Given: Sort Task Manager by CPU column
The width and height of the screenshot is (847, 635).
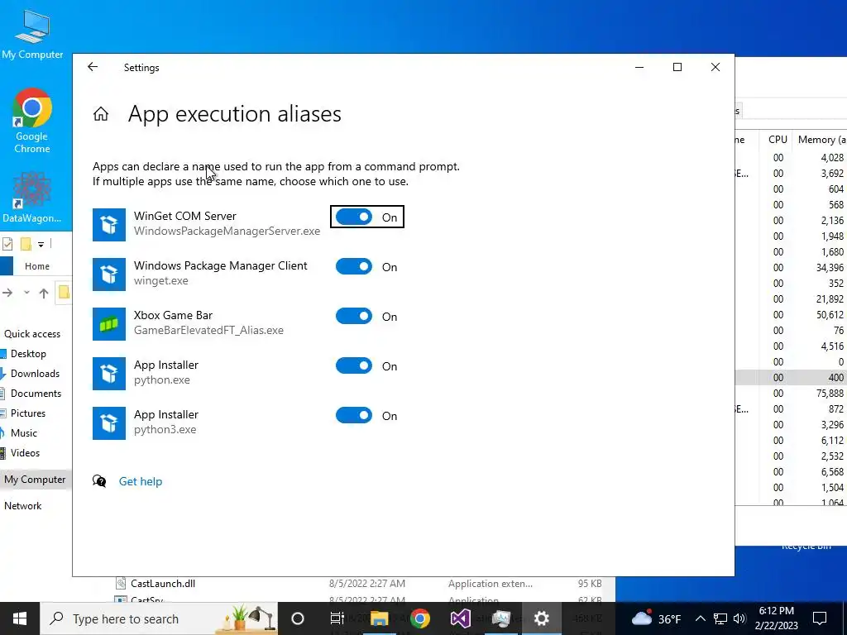Looking at the screenshot, I should [778, 139].
